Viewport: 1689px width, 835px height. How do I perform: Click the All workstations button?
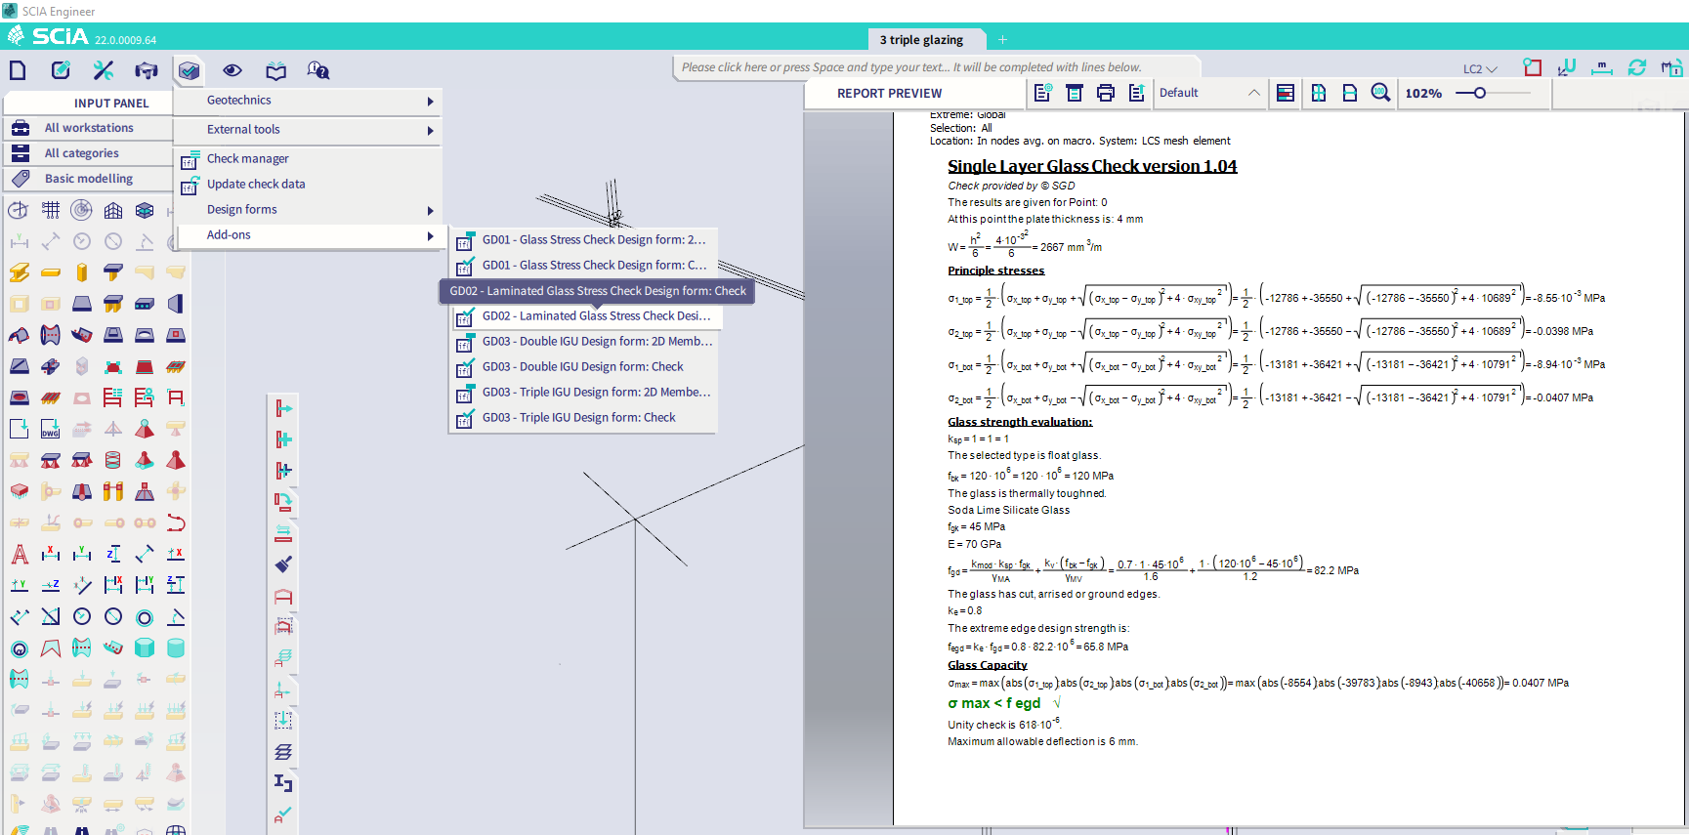point(88,128)
